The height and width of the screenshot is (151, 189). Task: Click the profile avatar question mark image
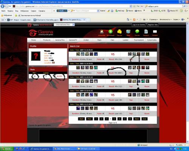[36, 56]
